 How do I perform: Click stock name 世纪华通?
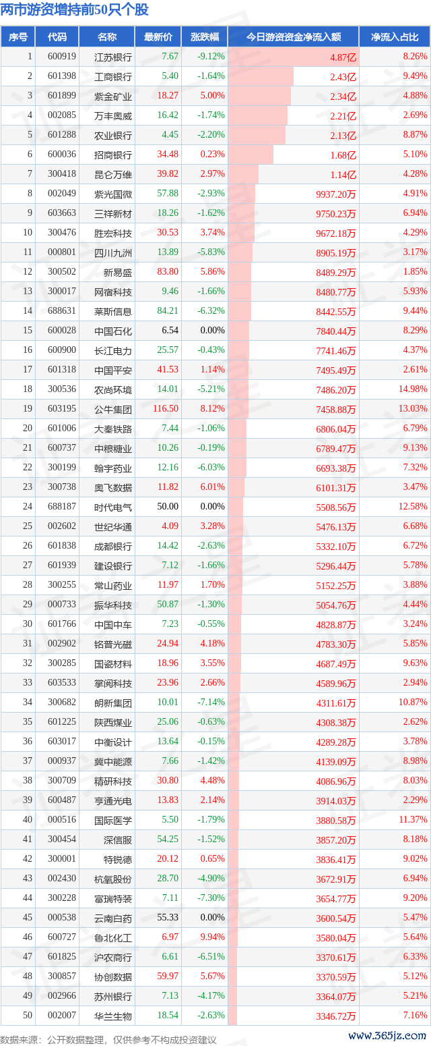pos(114,527)
